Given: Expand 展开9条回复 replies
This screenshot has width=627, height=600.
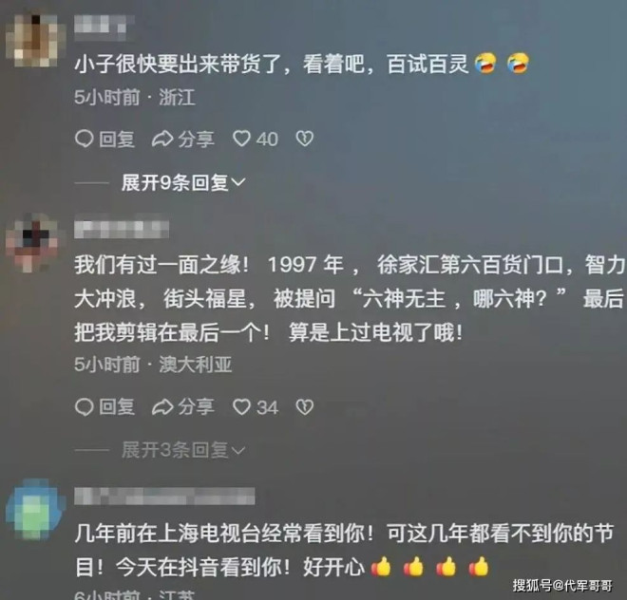Looking at the screenshot, I should [x=183, y=182].
